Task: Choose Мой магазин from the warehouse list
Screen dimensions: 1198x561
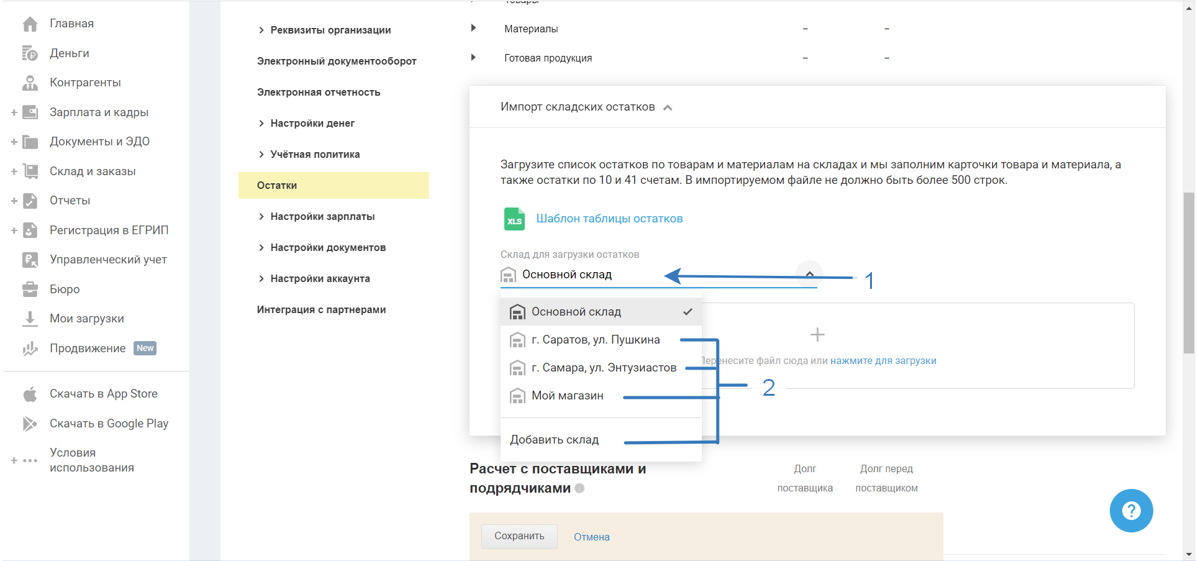Action: [x=567, y=396]
